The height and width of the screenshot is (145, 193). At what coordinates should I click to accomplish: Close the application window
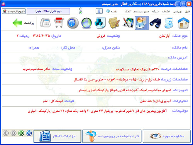click(x=189, y=4)
